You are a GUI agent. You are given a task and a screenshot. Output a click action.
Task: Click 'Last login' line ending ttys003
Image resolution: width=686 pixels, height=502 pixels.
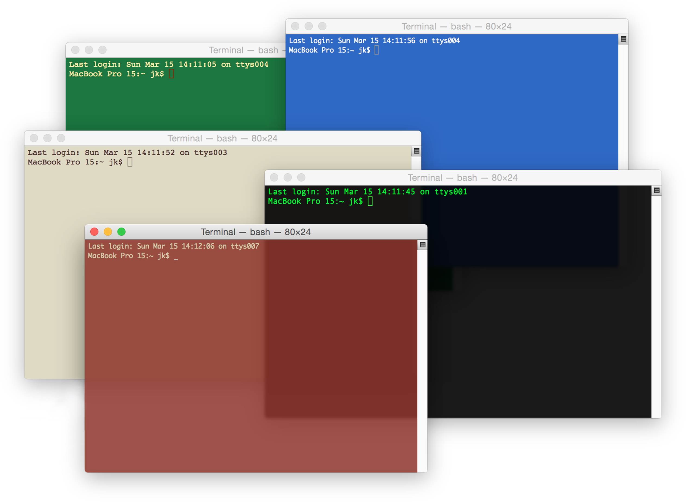pyautogui.click(x=127, y=152)
